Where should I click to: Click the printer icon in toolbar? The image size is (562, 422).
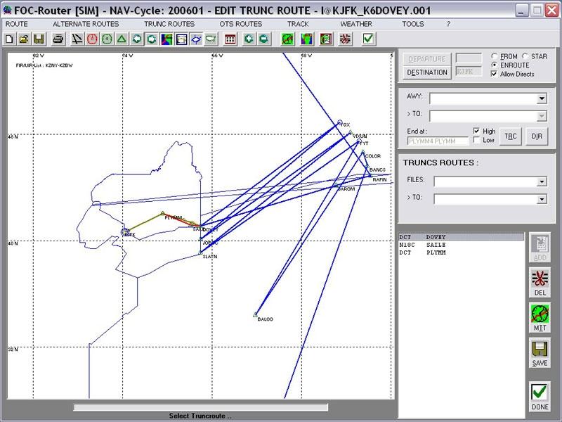pyautogui.click(x=59, y=39)
